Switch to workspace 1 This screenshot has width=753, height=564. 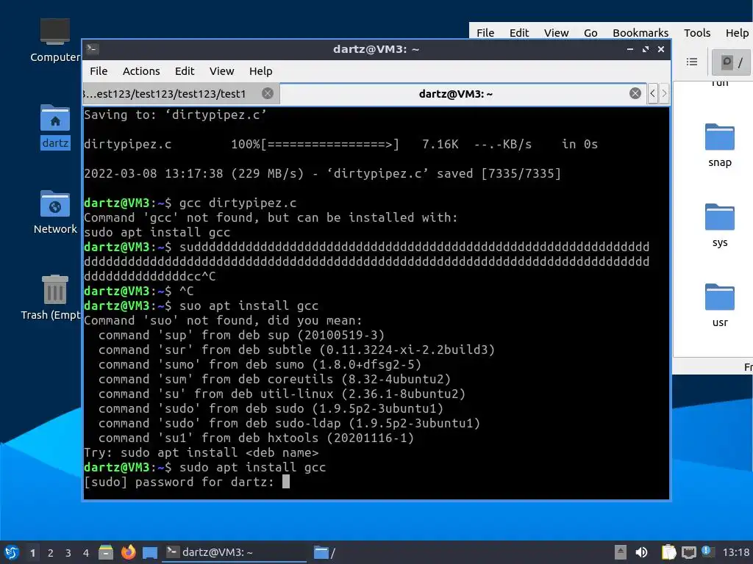tap(32, 553)
